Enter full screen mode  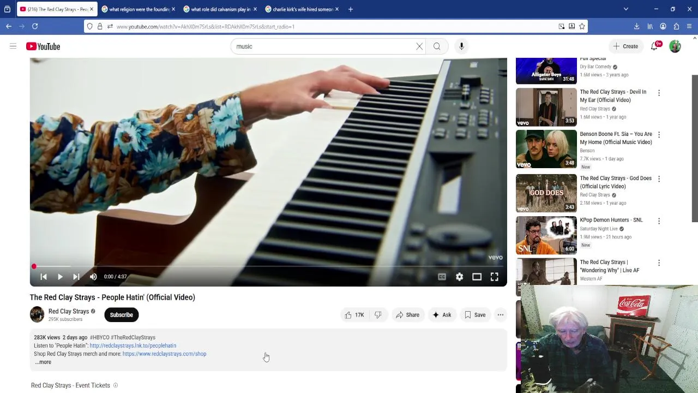(495, 277)
